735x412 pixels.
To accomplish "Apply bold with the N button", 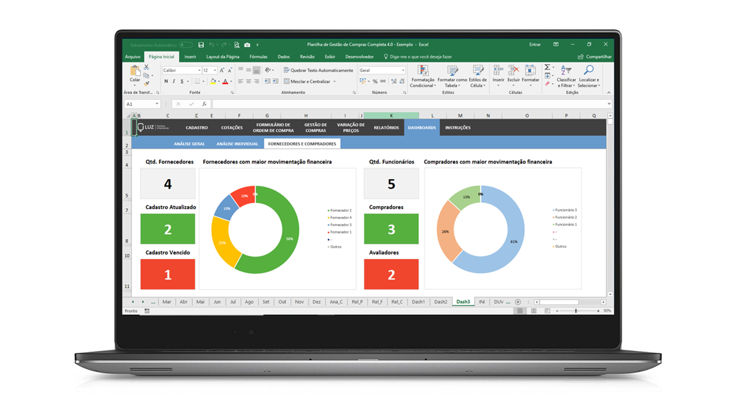I will pyautogui.click(x=166, y=81).
